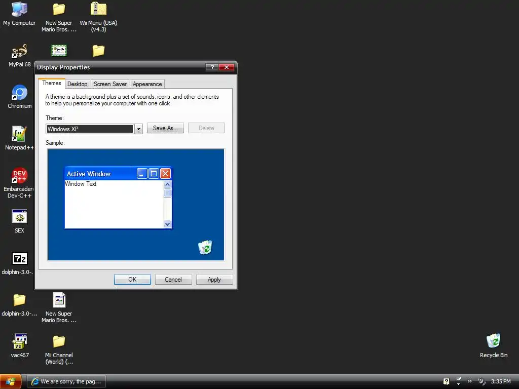Click the 'Window Text' sample text
Screen dimensions: 519x389
pyautogui.click(x=81, y=184)
